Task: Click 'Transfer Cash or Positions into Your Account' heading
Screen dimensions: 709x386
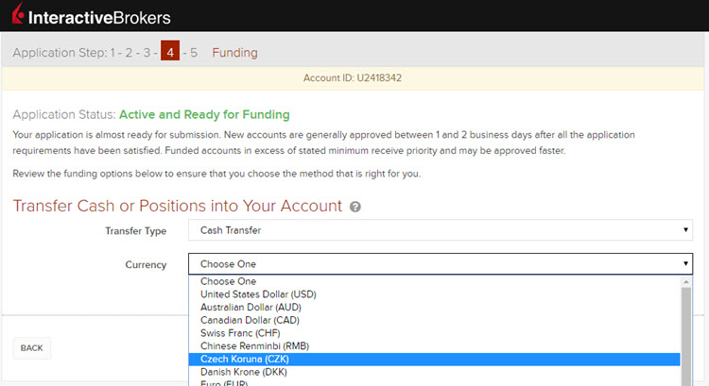Action: (x=178, y=206)
